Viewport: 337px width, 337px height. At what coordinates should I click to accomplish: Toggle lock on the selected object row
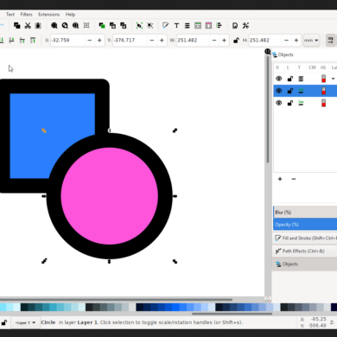[290, 91]
